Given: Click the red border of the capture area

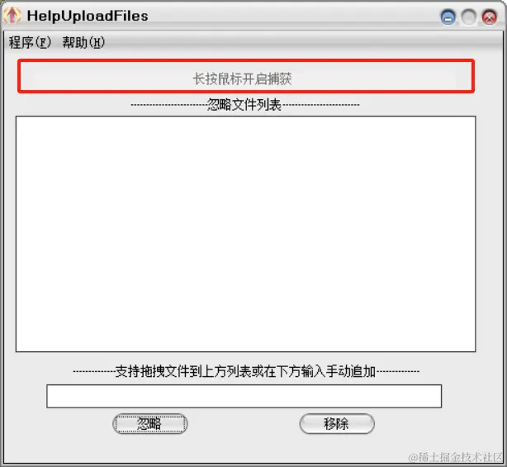Looking at the screenshot, I should [x=246, y=60].
